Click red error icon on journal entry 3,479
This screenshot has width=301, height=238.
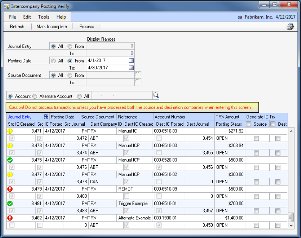(10, 189)
